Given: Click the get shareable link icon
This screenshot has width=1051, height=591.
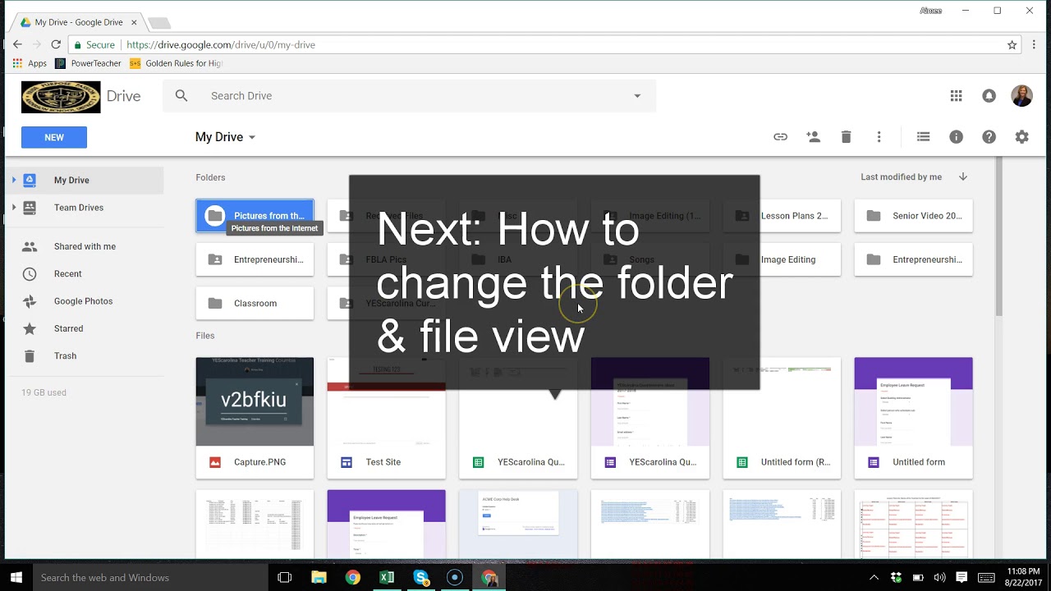Looking at the screenshot, I should (x=780, y=137).
